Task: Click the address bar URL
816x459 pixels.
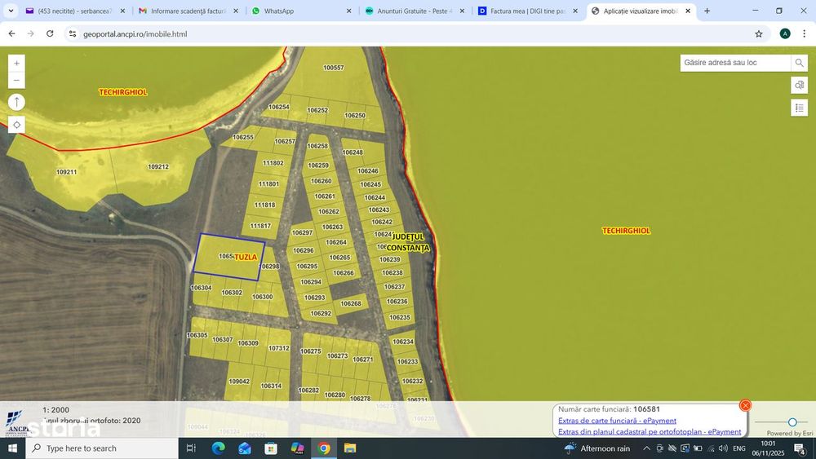Action: (135, 34)
